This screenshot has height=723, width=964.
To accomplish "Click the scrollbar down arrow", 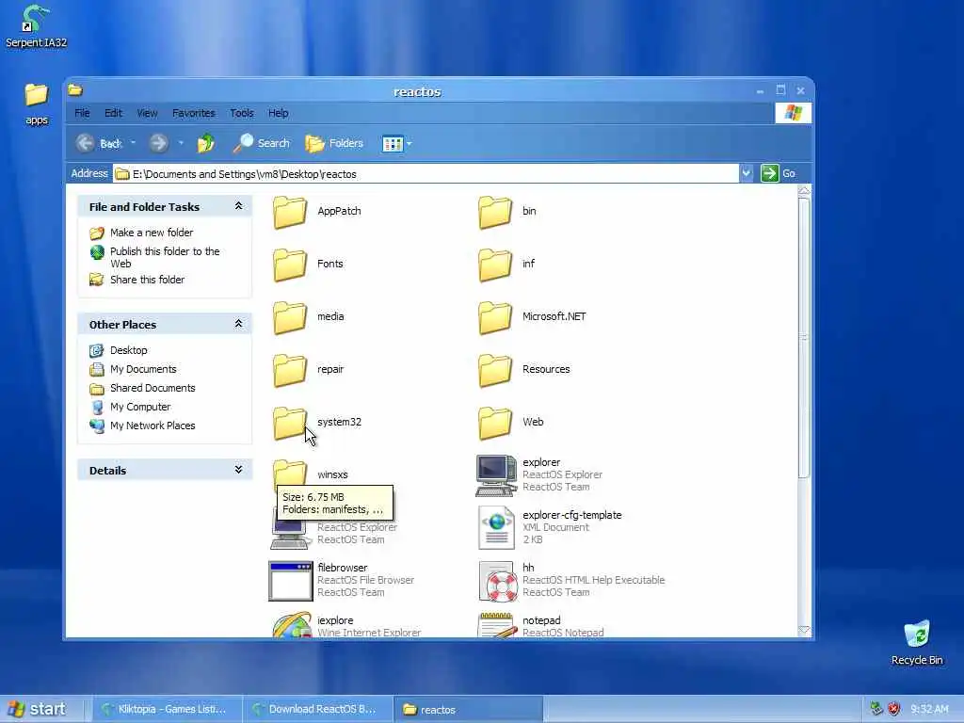I will [804, 630].
